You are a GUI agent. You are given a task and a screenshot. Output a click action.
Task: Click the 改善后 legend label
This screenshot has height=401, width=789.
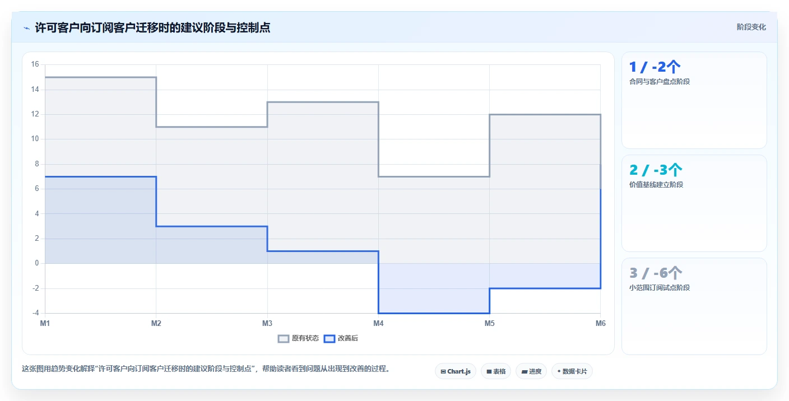click(x=348, y=338)
